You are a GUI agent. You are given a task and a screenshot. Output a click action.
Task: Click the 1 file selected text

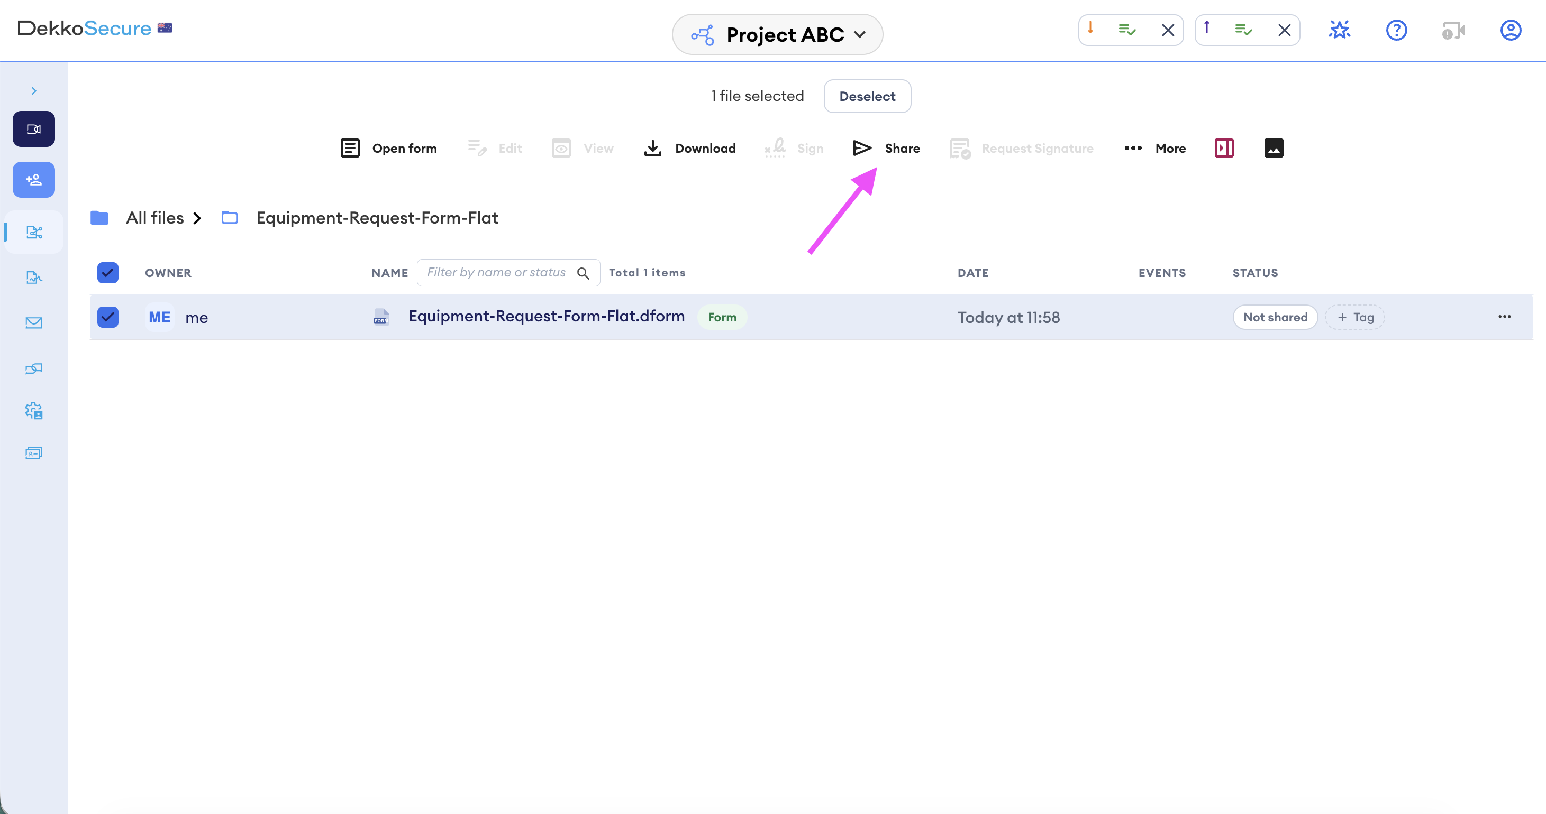[x=757, y=96]
